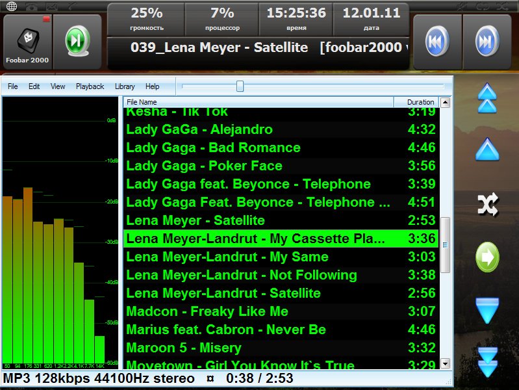Select track Kesha - Tik Tok
The width and height of the screenshot is (519, 390).
pyautogui.click(x=281, y=112)
